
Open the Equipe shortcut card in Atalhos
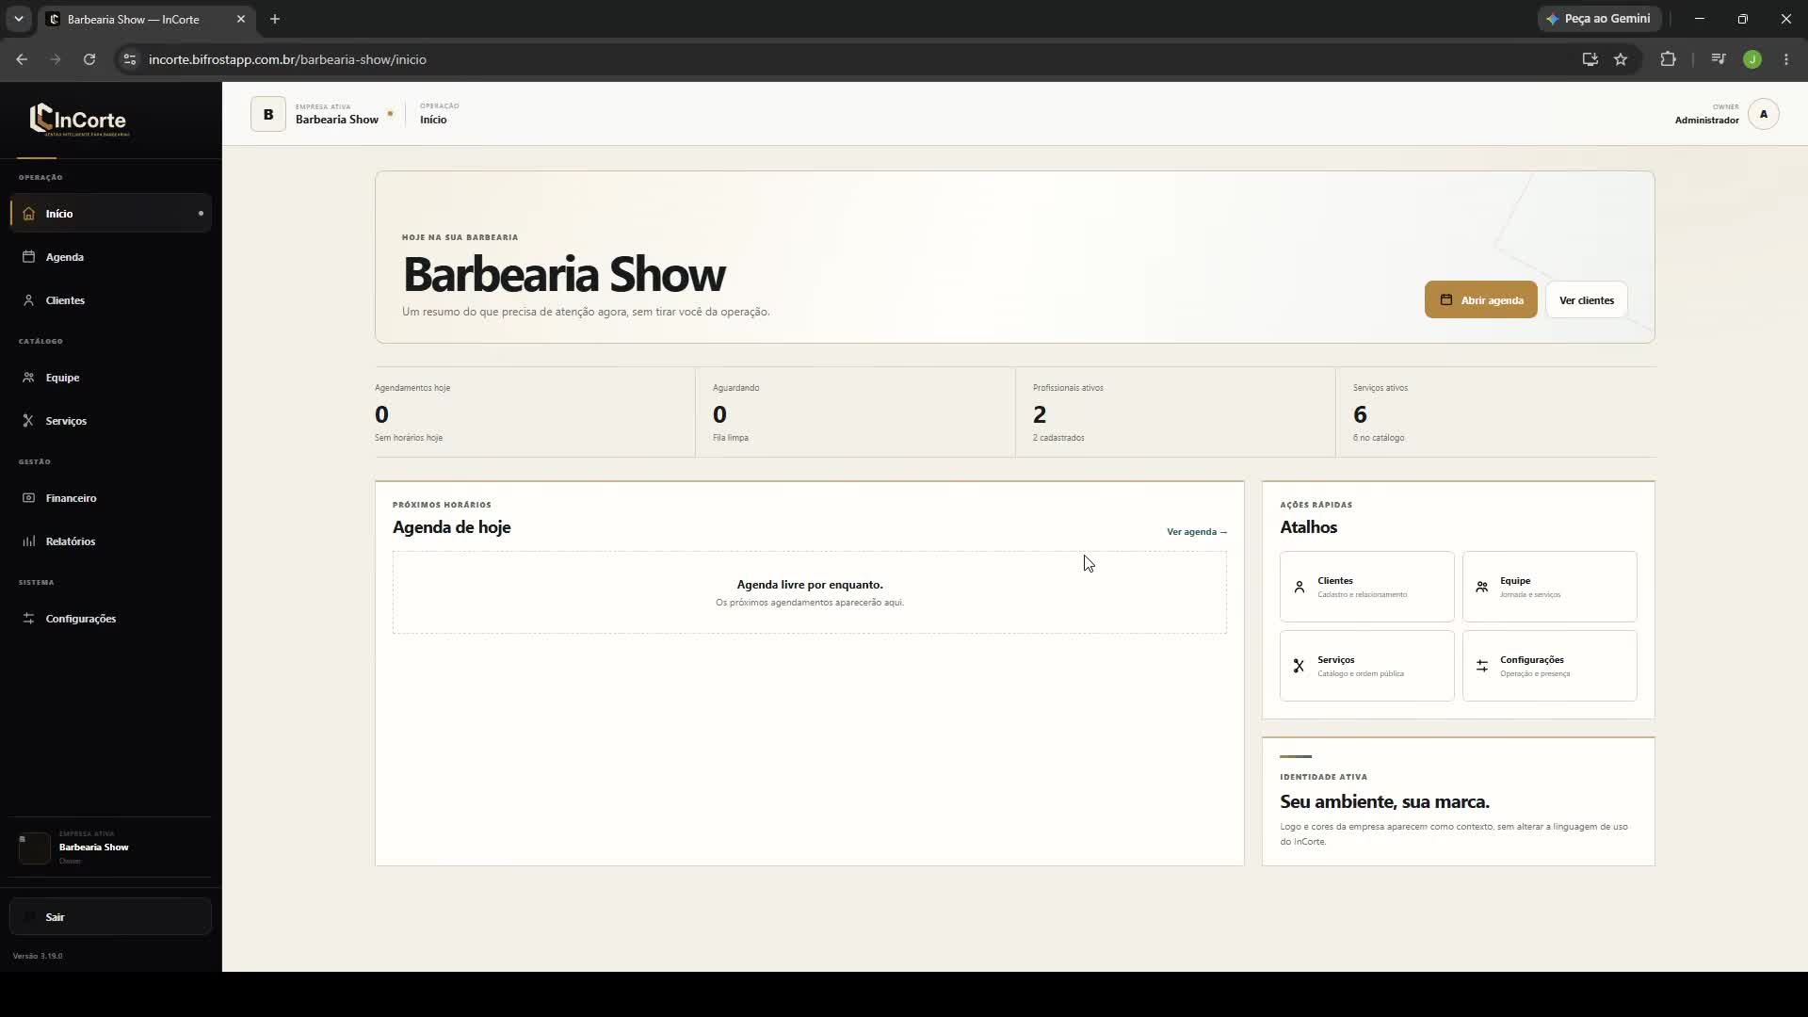tap(1549, 587)
